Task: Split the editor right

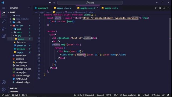Action: [164, 8]
